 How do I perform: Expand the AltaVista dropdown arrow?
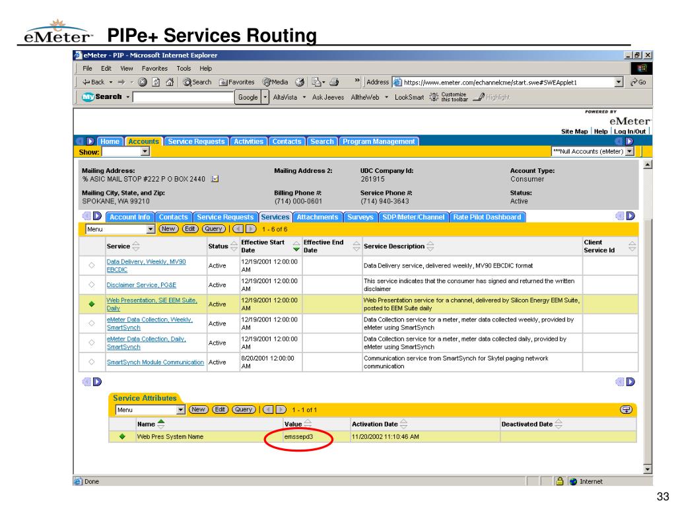[304, 97]
